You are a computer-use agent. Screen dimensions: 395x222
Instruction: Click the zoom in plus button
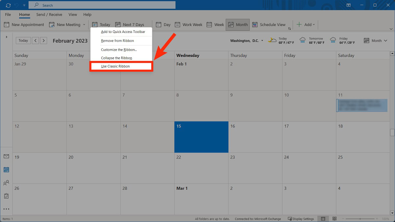point(377,219)
